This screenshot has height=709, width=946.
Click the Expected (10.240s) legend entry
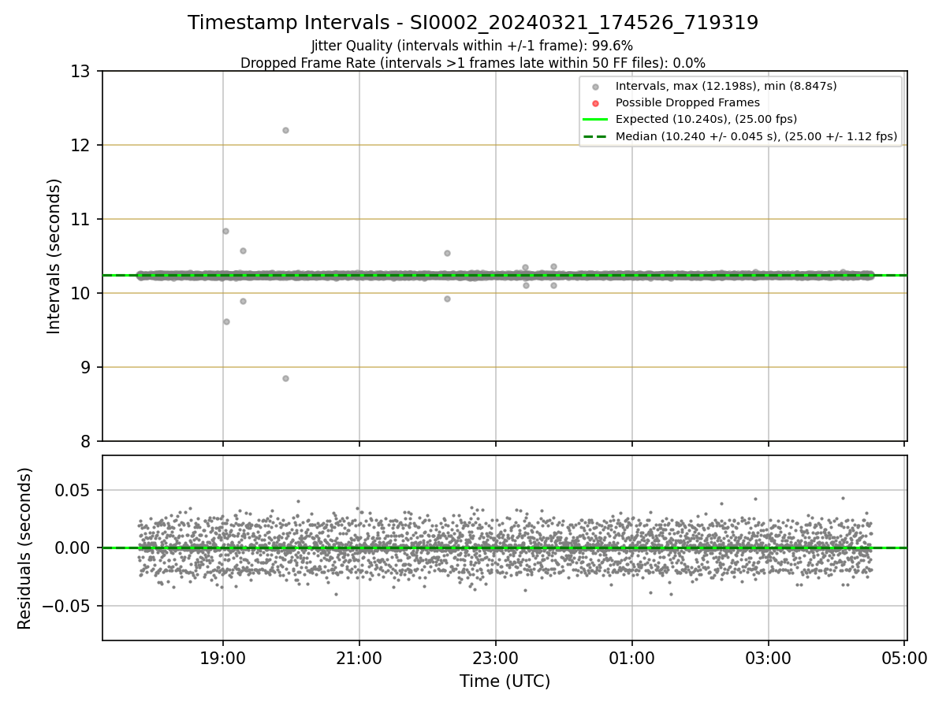(706, 119)
